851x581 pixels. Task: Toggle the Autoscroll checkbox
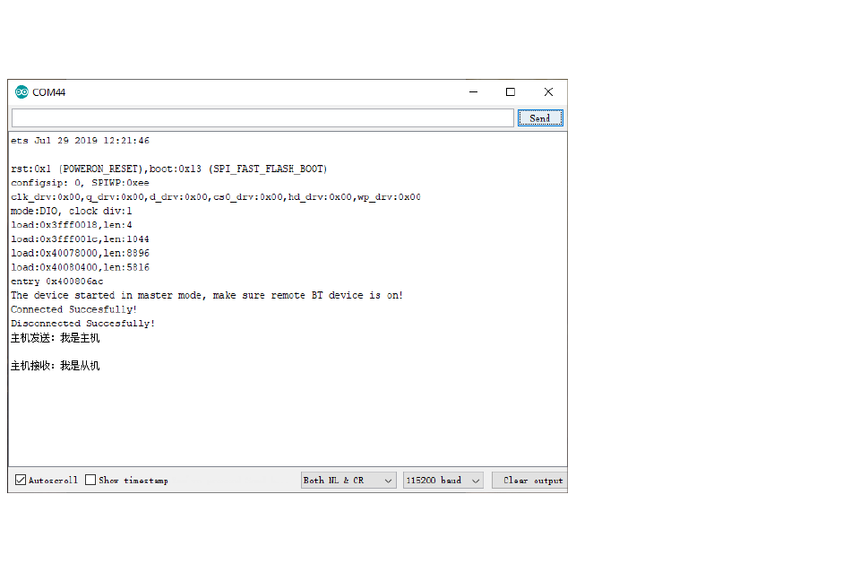tap(21, 480)
